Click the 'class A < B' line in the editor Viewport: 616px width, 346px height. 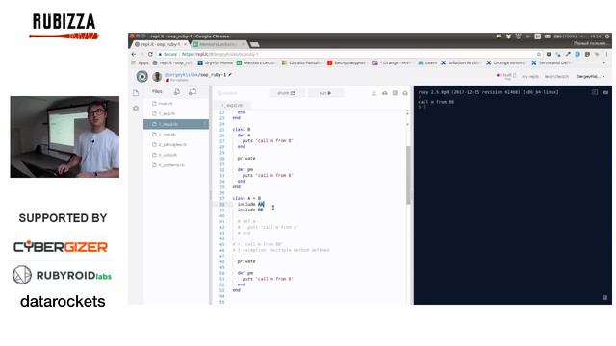pos(246,199)
